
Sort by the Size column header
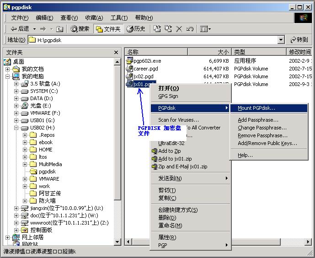[x=209, y=52]
